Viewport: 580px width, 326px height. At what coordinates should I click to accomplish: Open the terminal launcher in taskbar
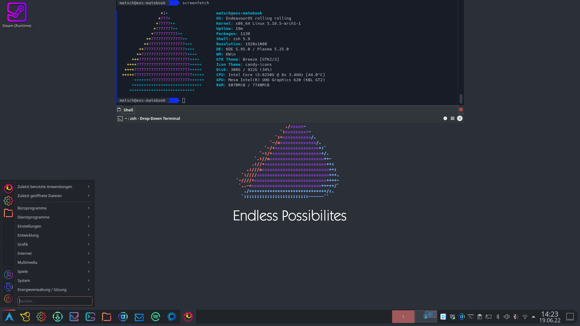(x=90, y=317)
